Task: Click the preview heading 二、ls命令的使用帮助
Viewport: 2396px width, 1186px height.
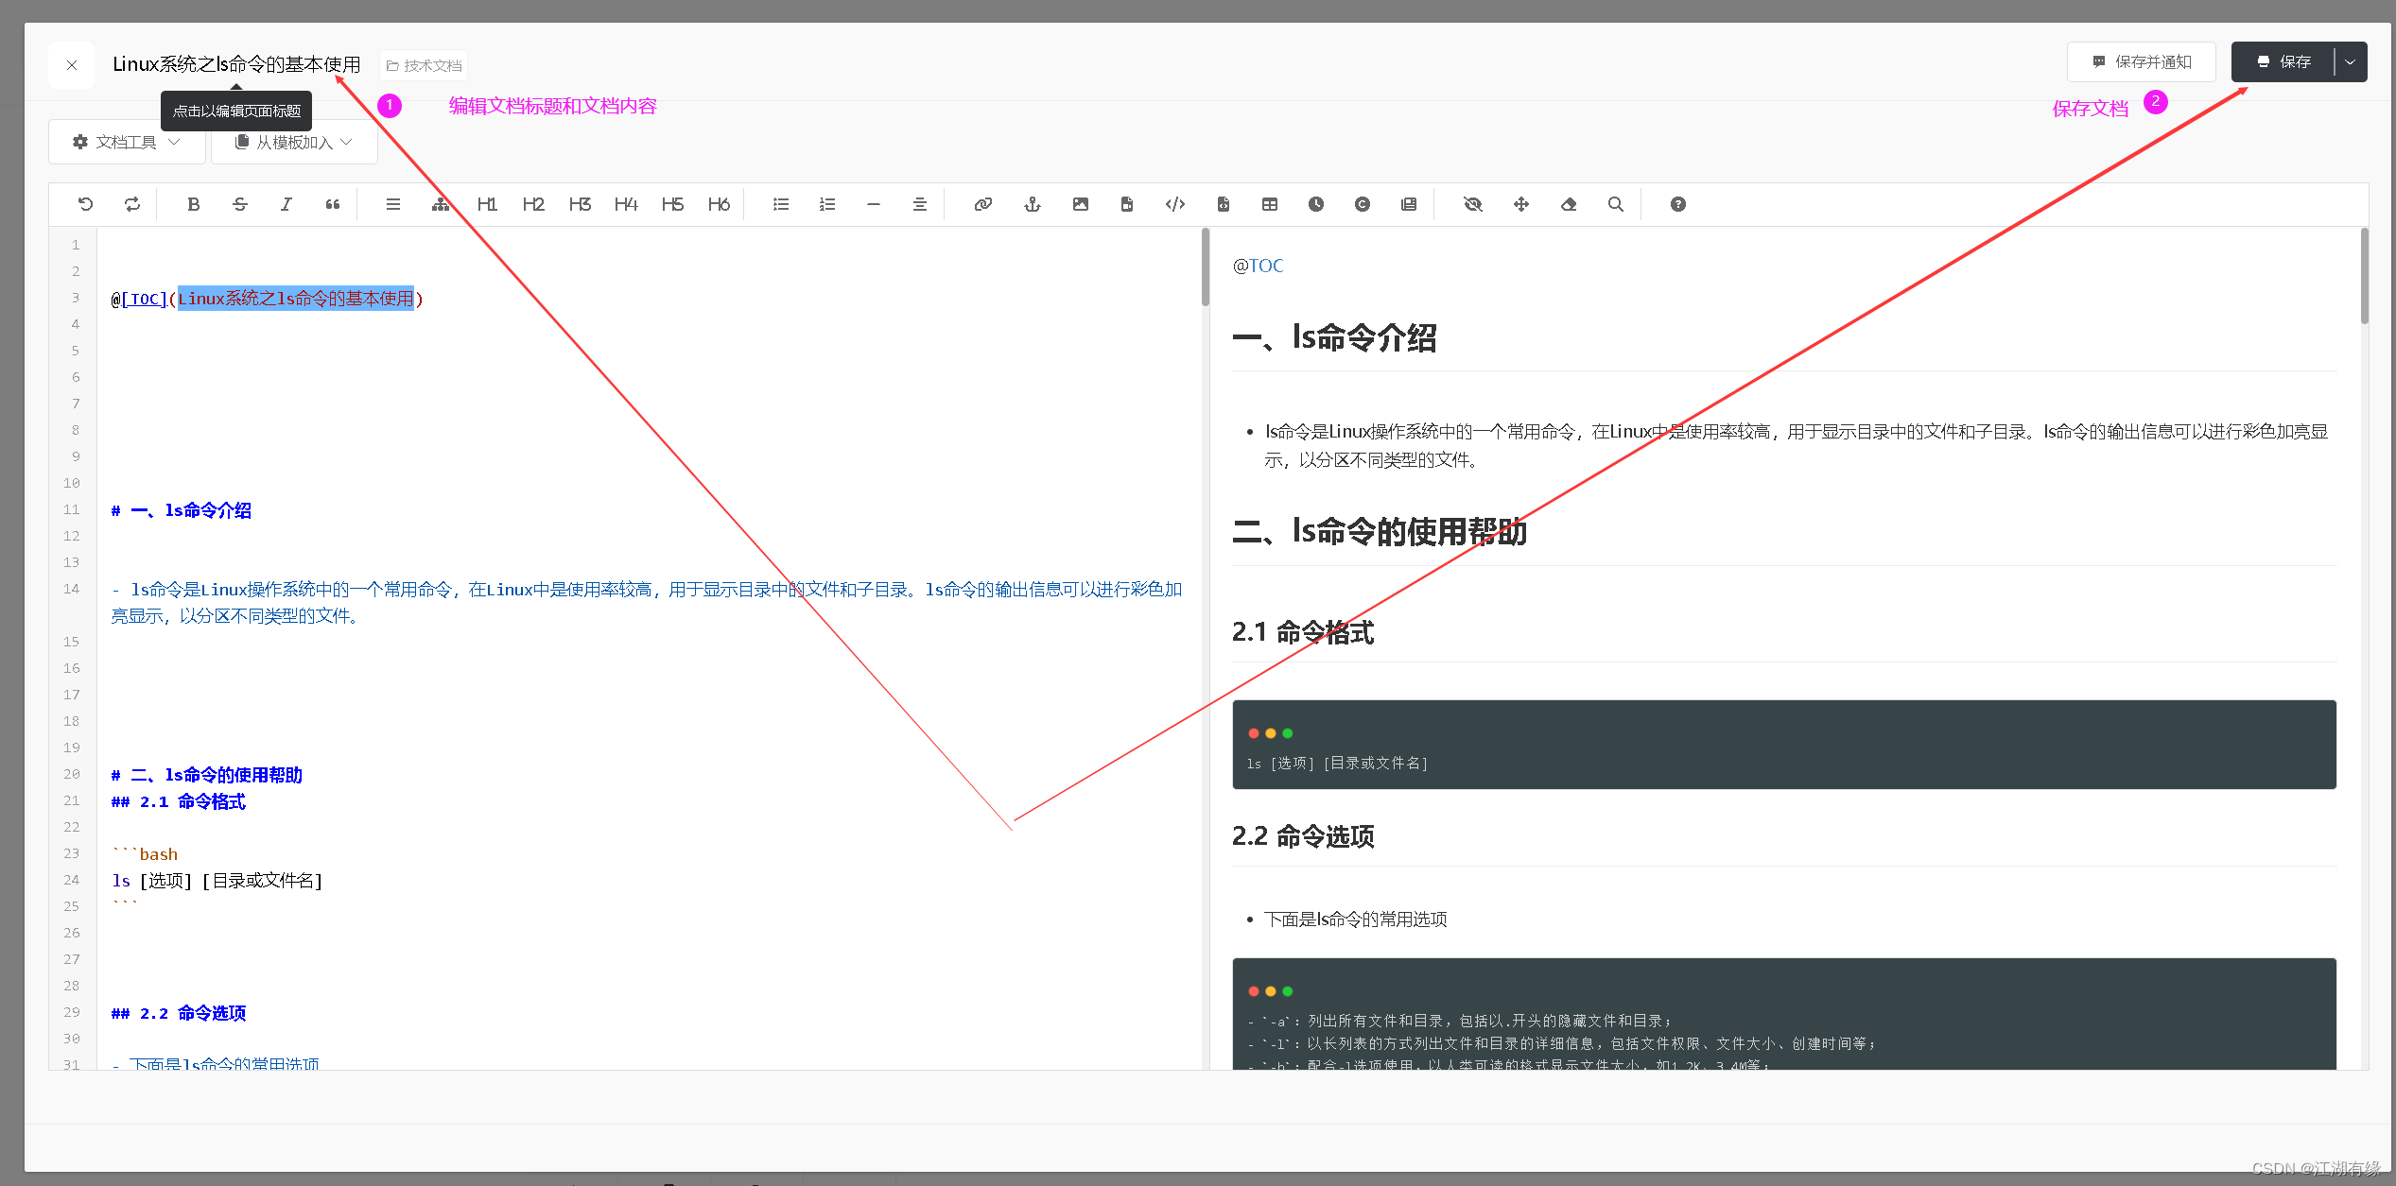Action: click(x=1380, y=531)
